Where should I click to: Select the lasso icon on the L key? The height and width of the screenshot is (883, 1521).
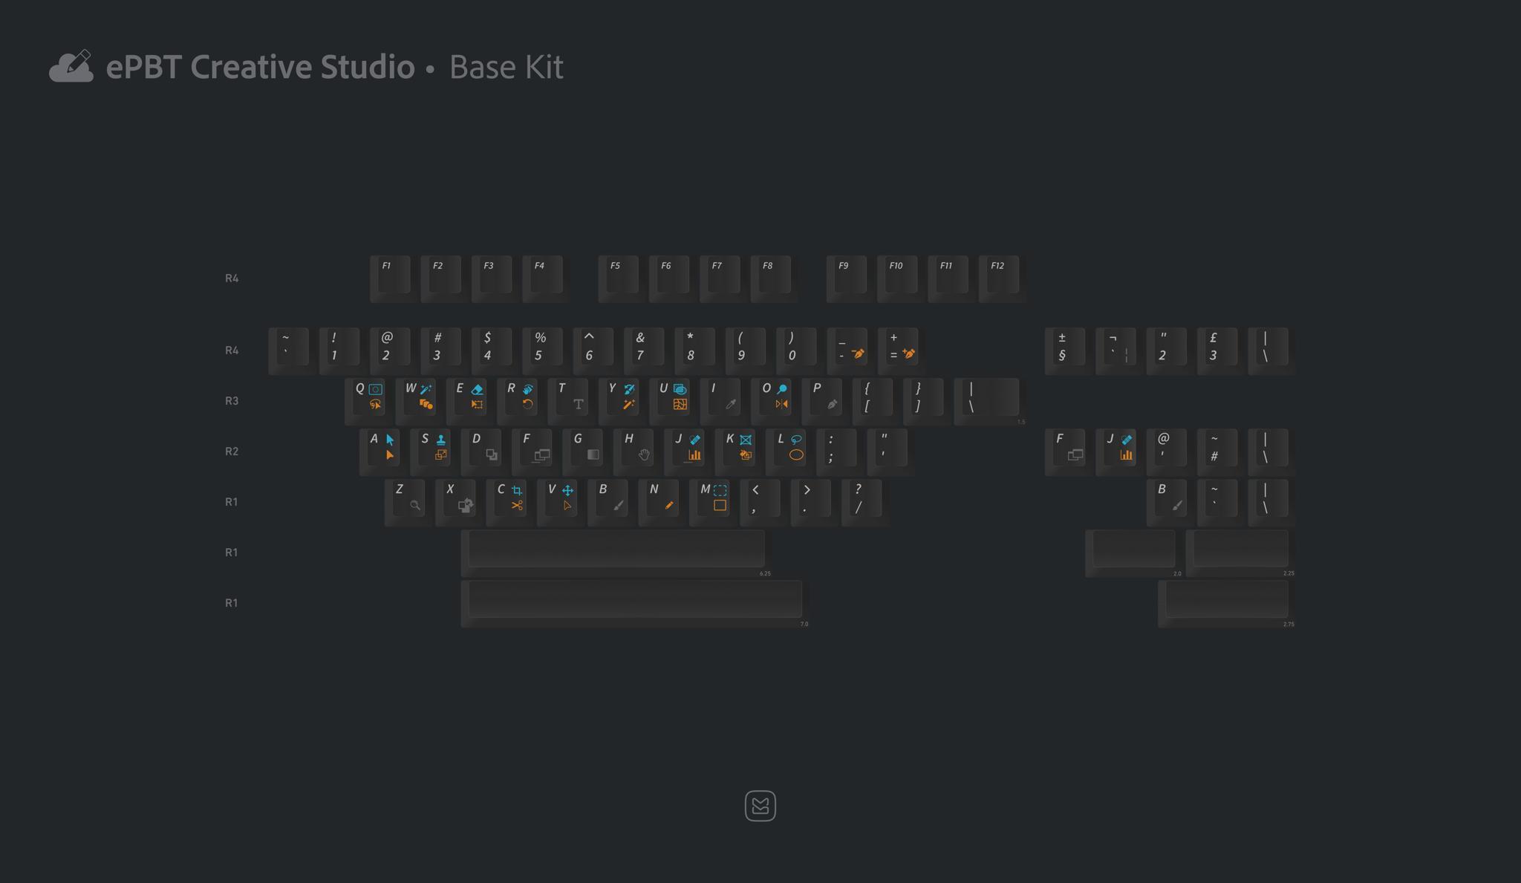pos(796,440)
